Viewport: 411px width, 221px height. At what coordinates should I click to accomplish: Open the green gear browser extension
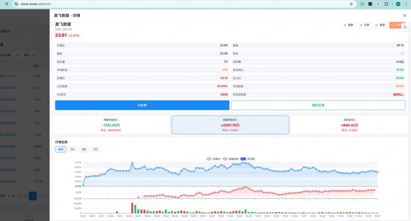click(362, 4)
